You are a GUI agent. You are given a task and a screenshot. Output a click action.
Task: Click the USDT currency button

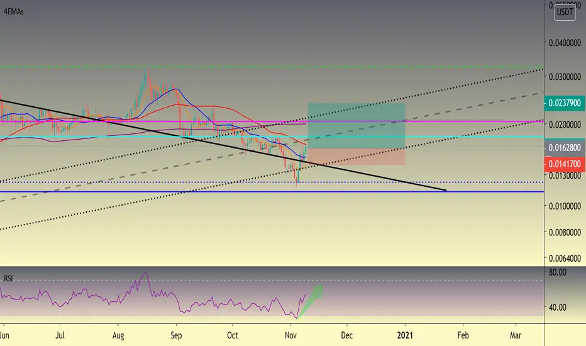tap(565, 12)
